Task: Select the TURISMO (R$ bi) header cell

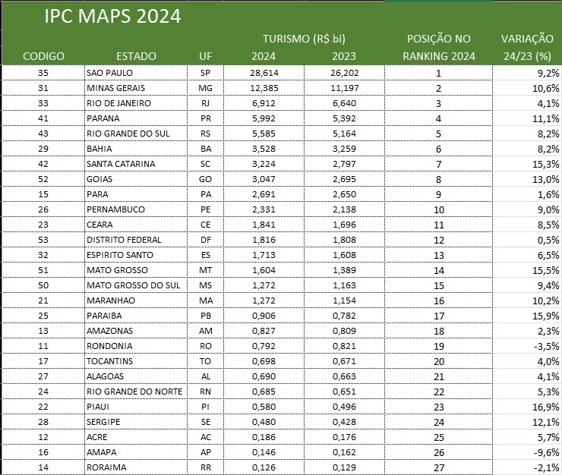Action: pyautogui.click(x=304, y=39)
